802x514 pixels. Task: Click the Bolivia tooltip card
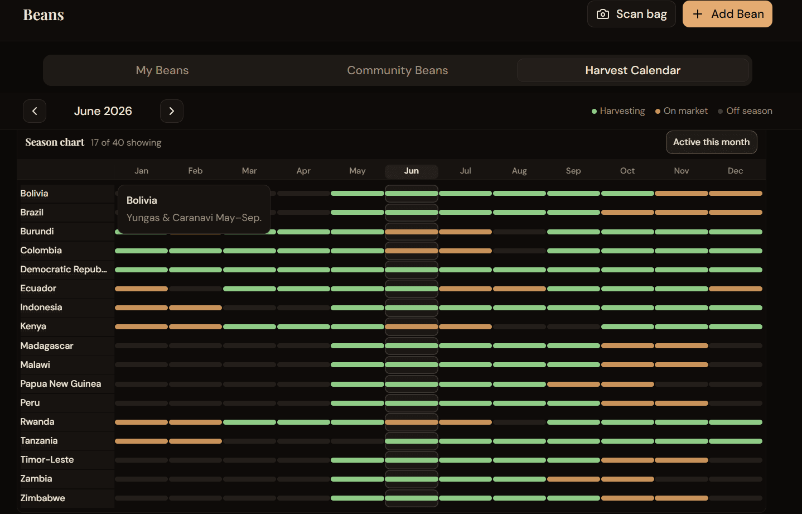[x=194, y=209]
